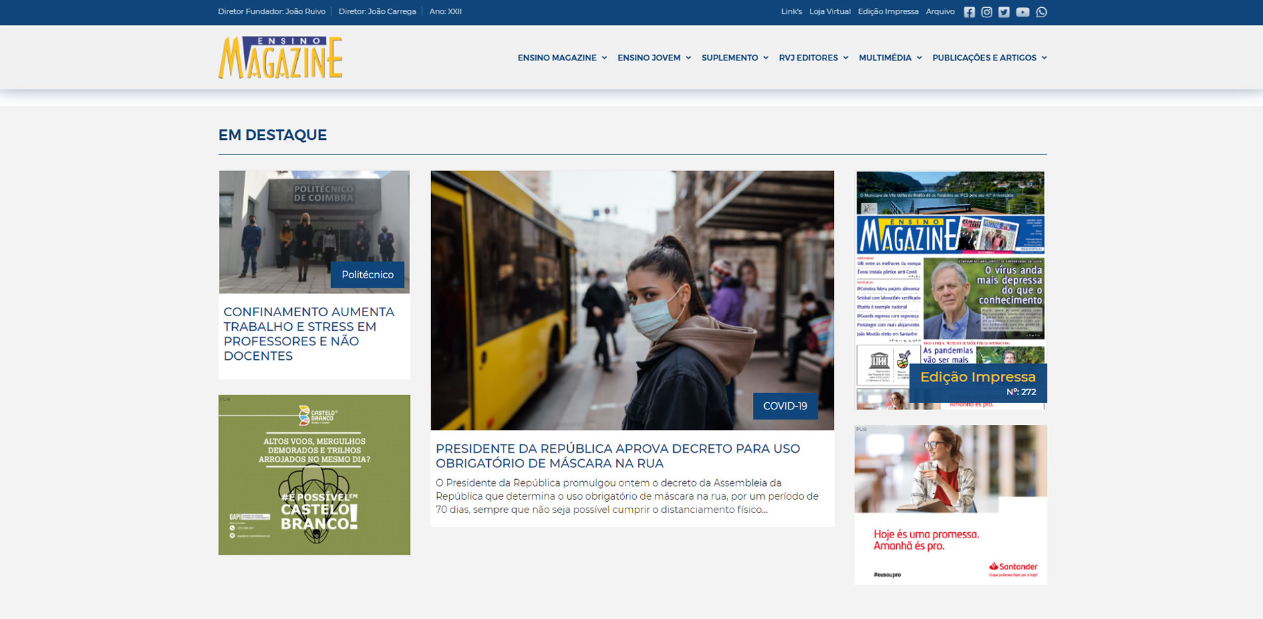Viewport: 1263px width, 619px height.
Task: Open the YouTube social icon
Action: click(x=1022, y=12)
